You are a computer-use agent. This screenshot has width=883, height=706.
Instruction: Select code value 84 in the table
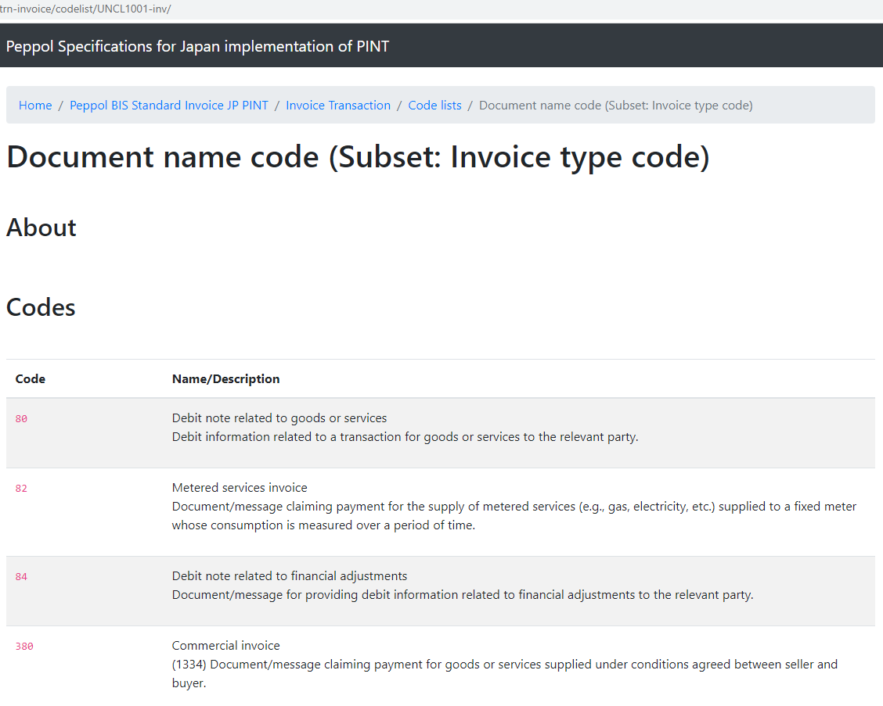21,577
